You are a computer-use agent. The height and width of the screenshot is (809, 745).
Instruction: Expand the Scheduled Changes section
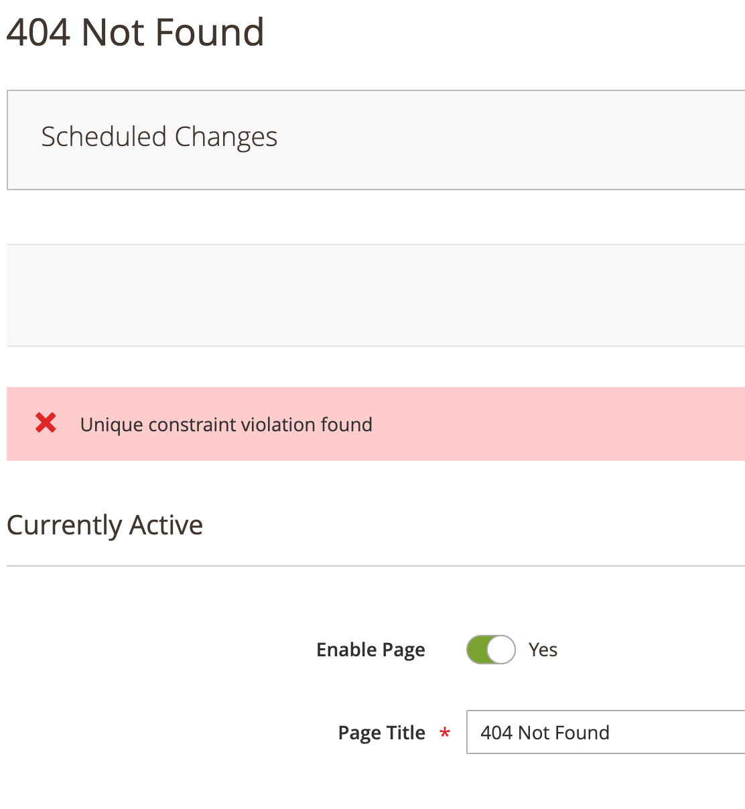159,138
